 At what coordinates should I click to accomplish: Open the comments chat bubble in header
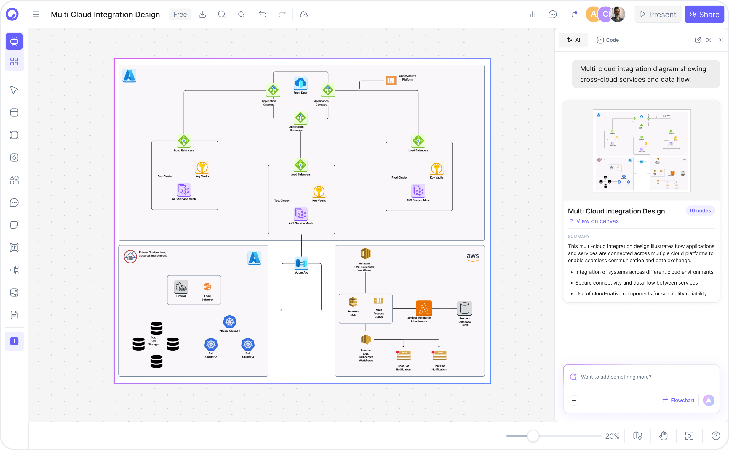(x=553, y=14)
